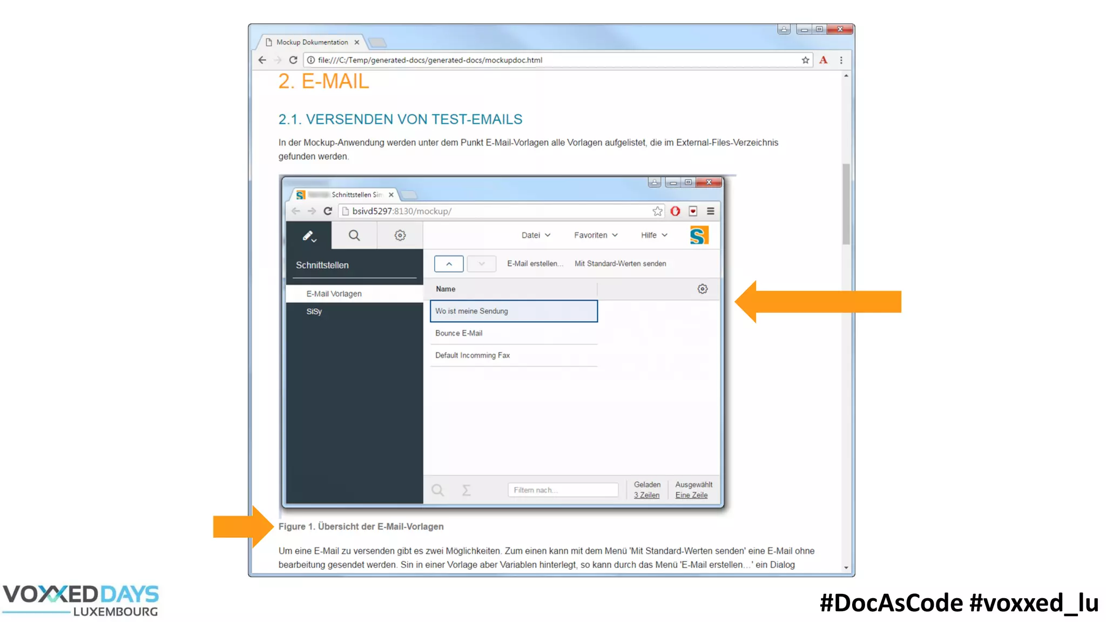Click the outer window user profile icon
1106x622 pixels.
coord(784,29)
